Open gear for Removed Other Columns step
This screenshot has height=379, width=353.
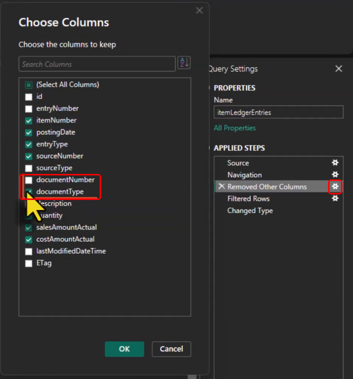335,187
